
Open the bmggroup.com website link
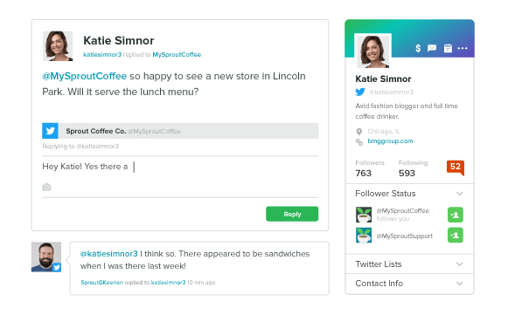pyautogui.click(x=390, y=141)
